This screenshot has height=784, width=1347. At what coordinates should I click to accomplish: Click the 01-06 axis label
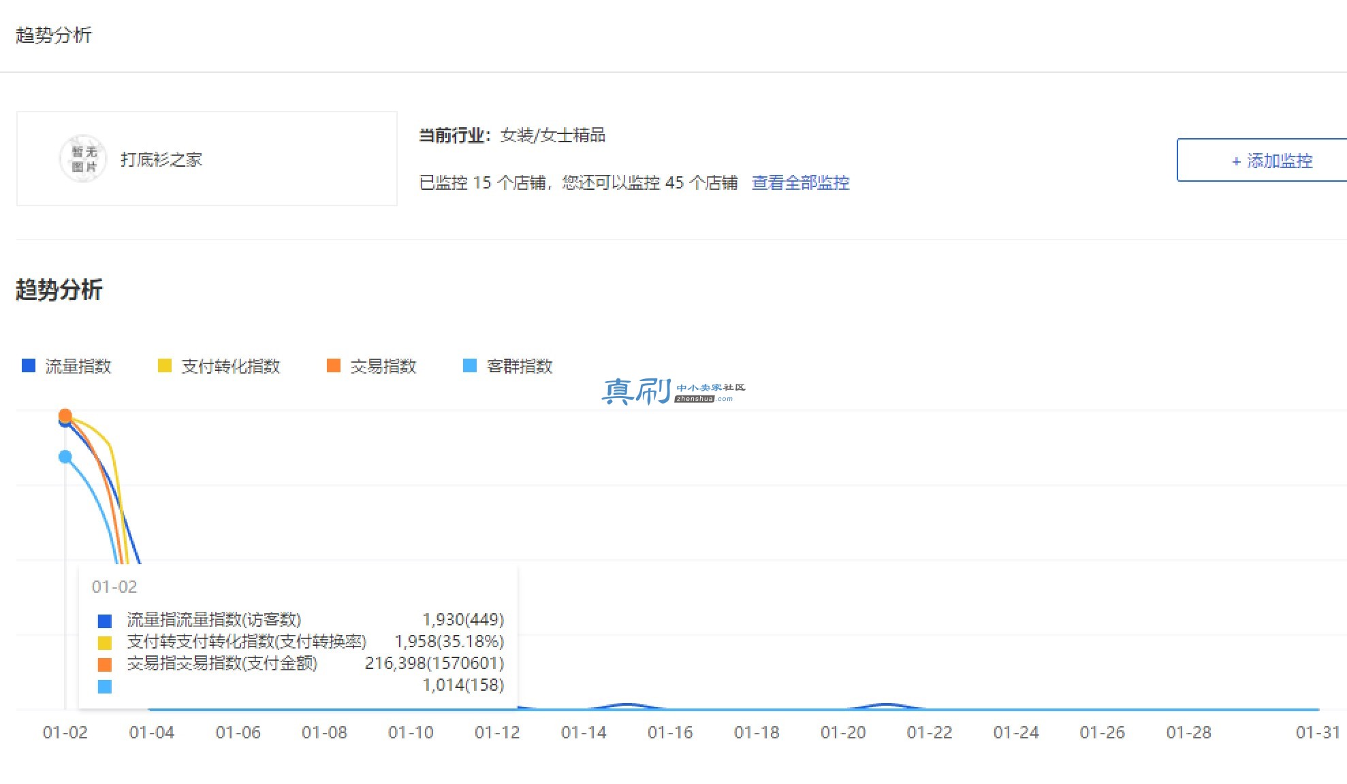point(238,733)
